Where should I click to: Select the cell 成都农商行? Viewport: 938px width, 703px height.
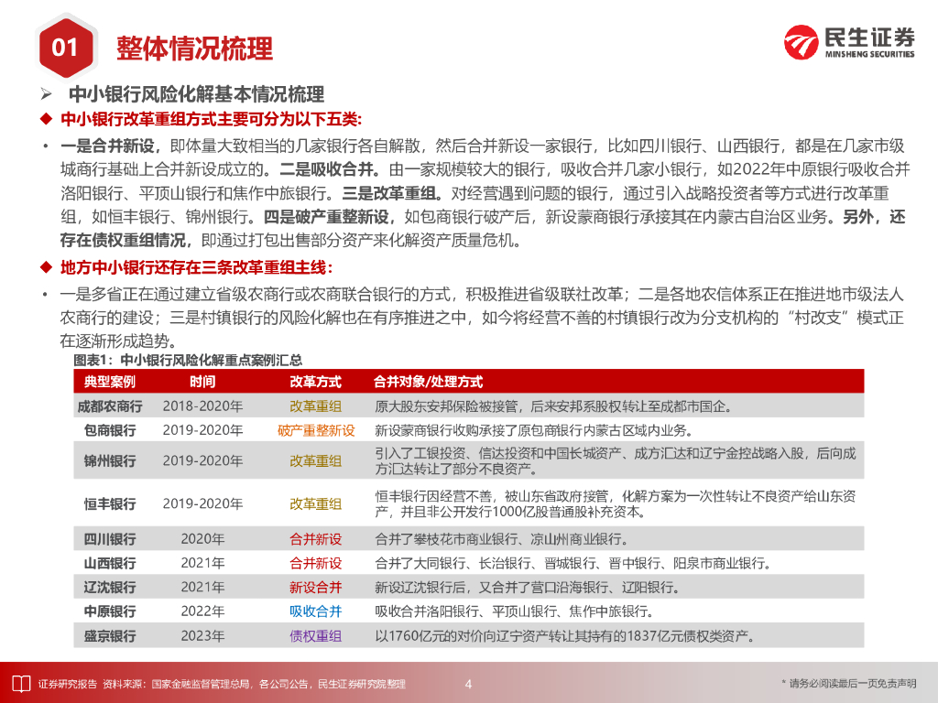(x=110, y=406)
